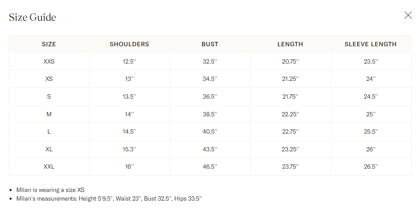Viewport: 419px width, 214px height.
Task: Select the XL size row label
Action: point(49,149)
